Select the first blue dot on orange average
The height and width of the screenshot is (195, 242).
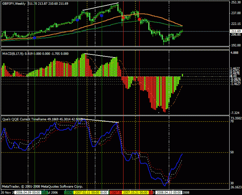click(34, 38)
